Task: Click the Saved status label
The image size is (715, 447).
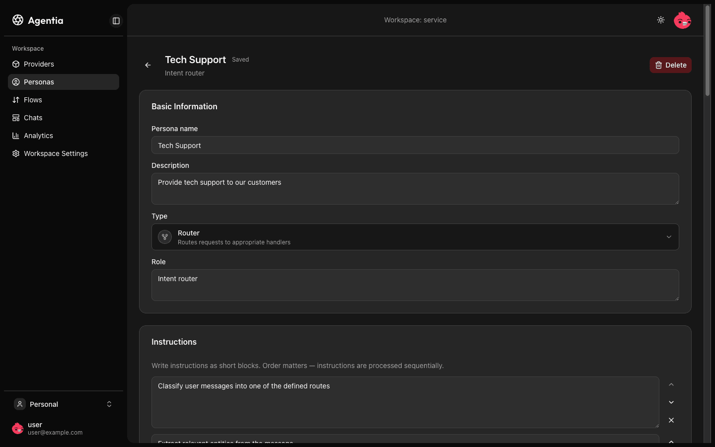Action: [x=240, y=60]
